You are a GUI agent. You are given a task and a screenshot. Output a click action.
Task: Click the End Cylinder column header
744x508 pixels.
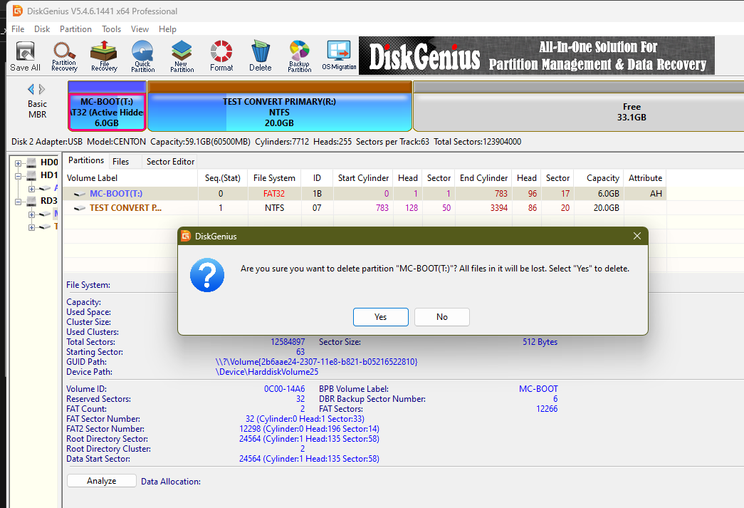(483, 178)
